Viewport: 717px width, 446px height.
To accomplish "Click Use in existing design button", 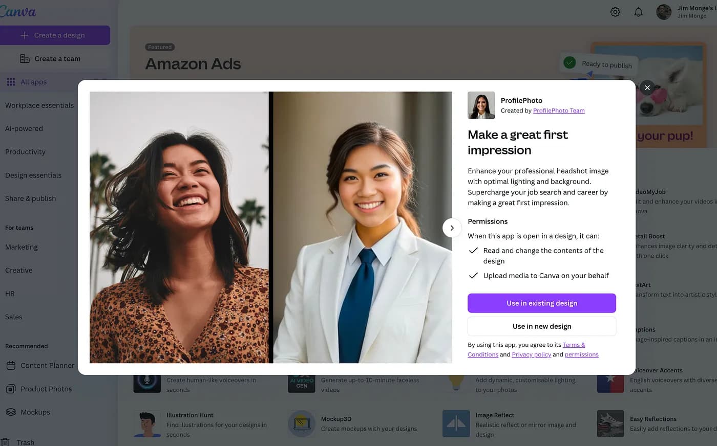I will coord(541,303).
